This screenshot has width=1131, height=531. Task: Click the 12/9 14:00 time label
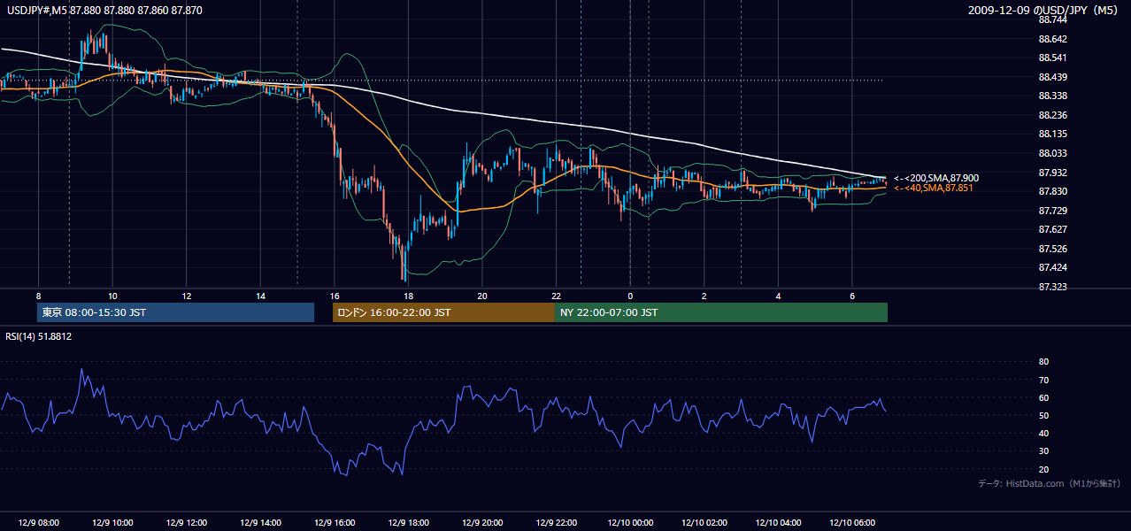[x=260, y=522]
